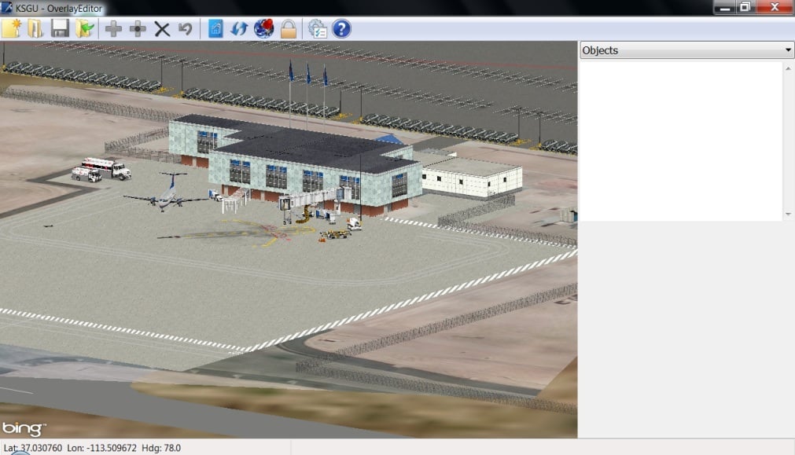Click the Lon: -113.509672 status text
This screenshot has height=455, width=795.
pos(101,448)
